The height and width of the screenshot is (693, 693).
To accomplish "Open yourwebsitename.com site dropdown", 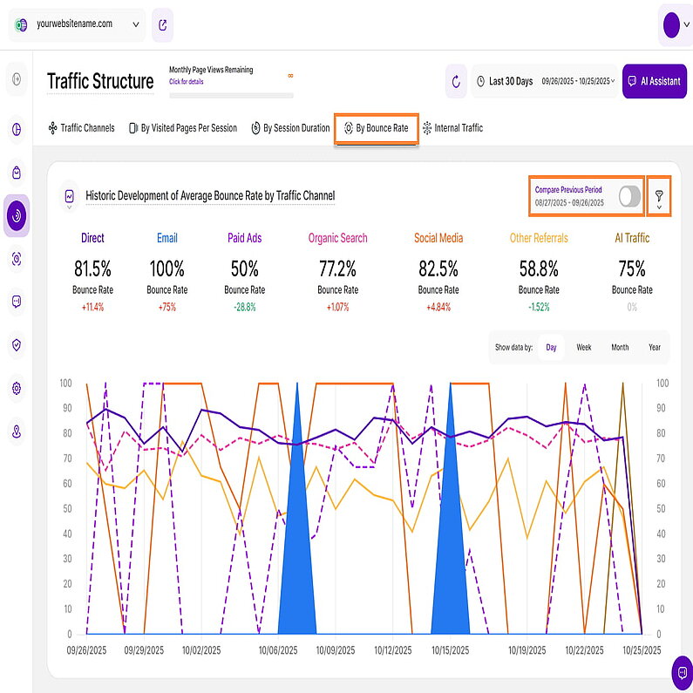I will coord(77,25).
